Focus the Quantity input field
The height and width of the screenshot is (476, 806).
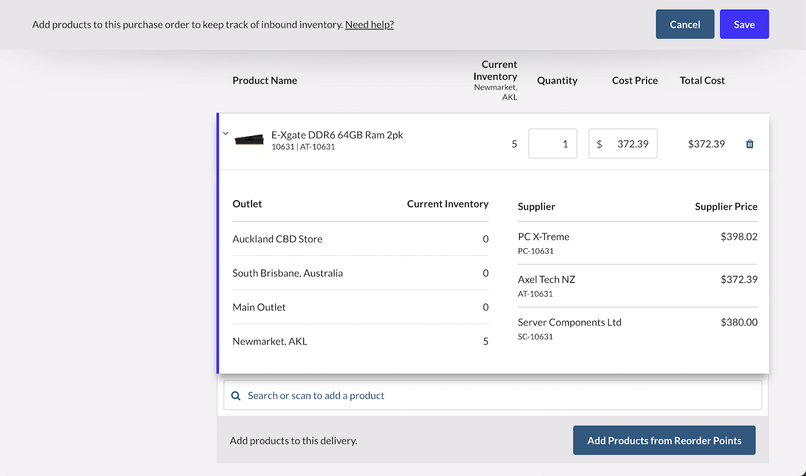[x=553, y=144]
